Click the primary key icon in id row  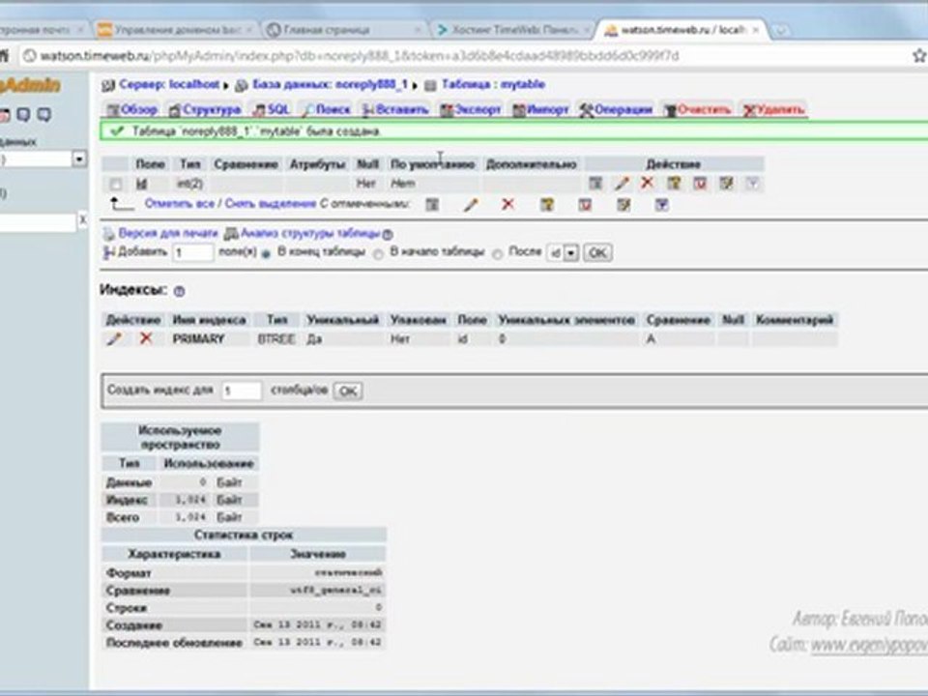pyautogui.click(x=674, y=184)
